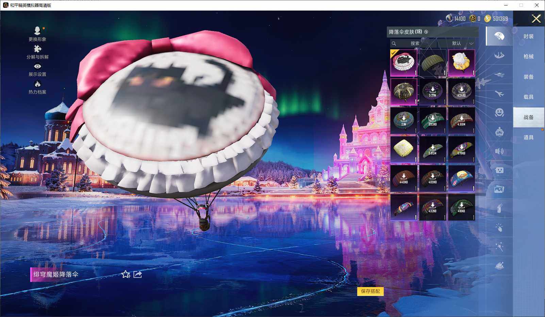This screenshot has width=545, height=317.
Task: Select parachute skins category icon
Action: point(499,36)
